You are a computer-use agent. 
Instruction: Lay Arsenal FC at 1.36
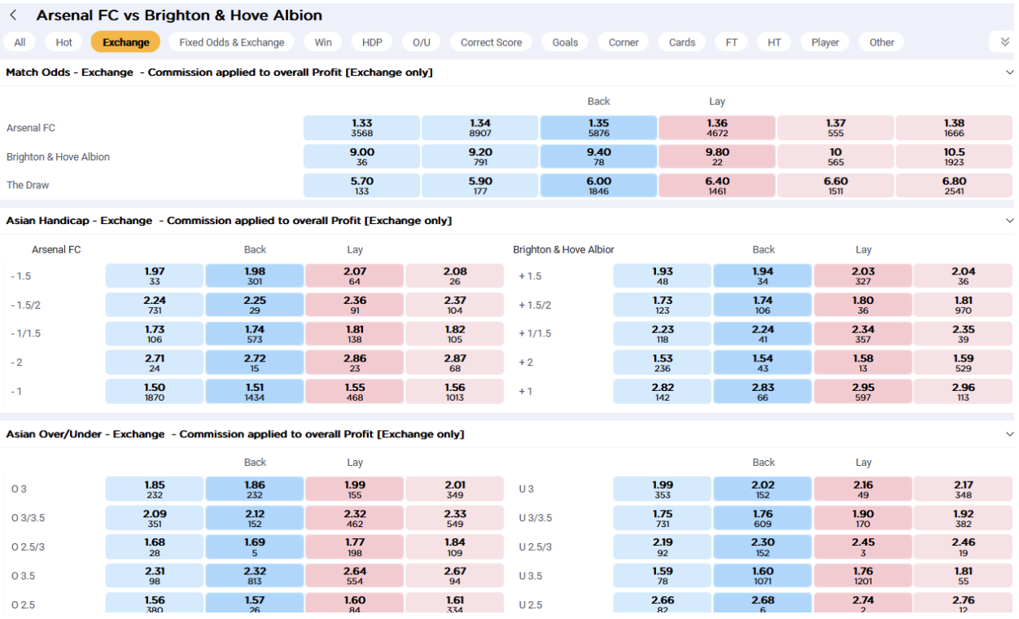(x=716, y=128)
